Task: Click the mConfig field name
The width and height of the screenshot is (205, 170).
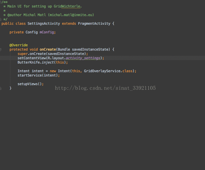Action: tap(47, 32)
